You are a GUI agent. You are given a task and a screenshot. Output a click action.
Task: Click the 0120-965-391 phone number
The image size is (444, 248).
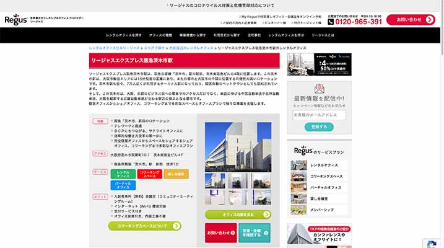coord(359,22)
